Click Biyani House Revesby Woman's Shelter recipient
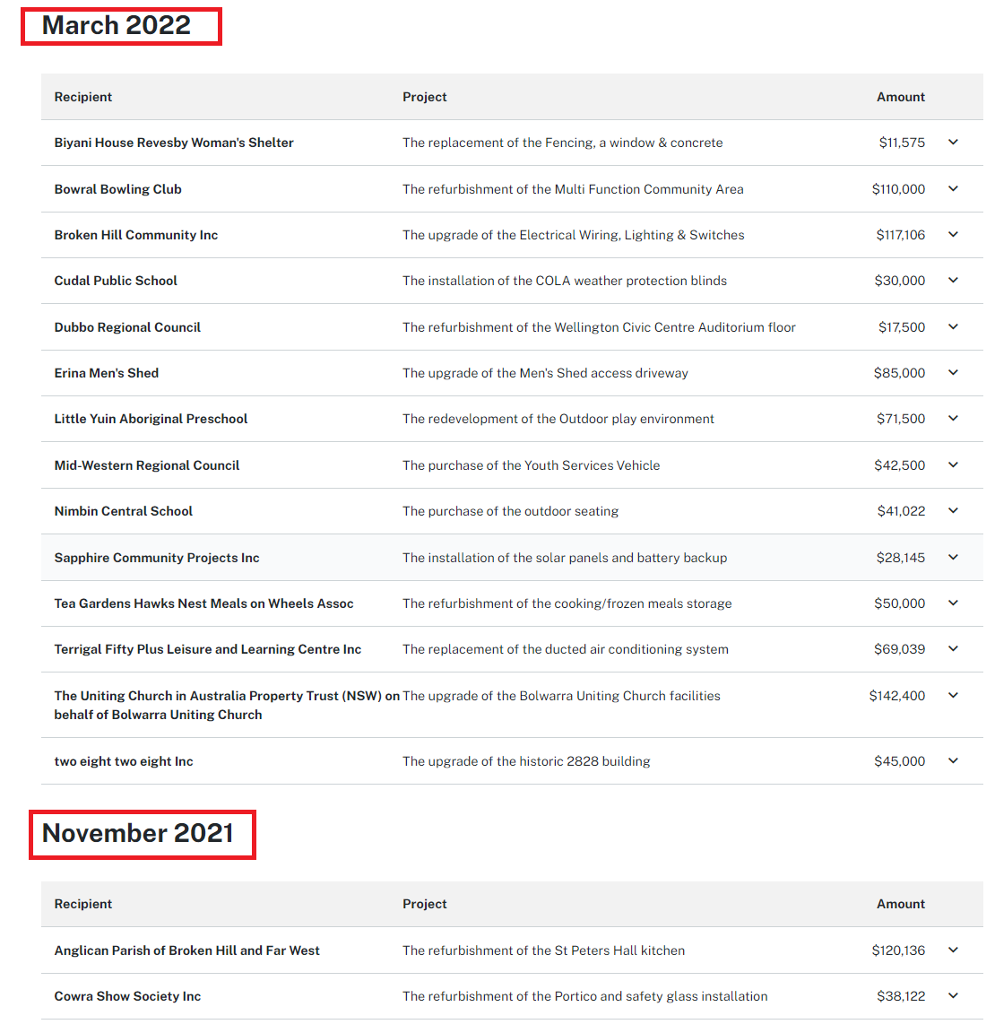Screen dimensions: 995x1024 pyautogui.click(x=174, y=143)
